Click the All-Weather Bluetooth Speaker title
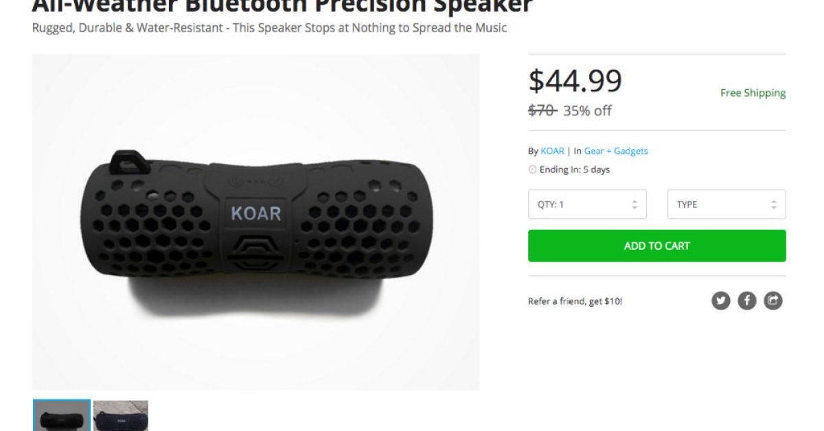 (x=282, y=7)
